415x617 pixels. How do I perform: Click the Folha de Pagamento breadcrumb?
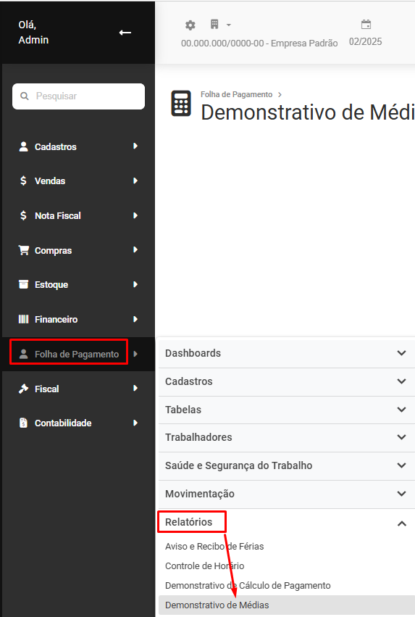(x=236, y=94)
